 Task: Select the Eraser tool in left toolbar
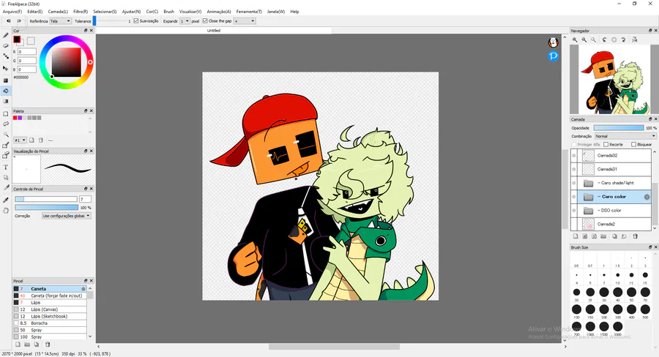point(6,46)
